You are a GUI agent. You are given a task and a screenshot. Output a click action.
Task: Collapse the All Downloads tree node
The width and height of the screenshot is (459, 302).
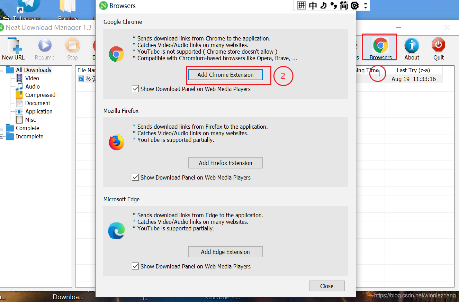pyautogui.click(x=1, y=70)
